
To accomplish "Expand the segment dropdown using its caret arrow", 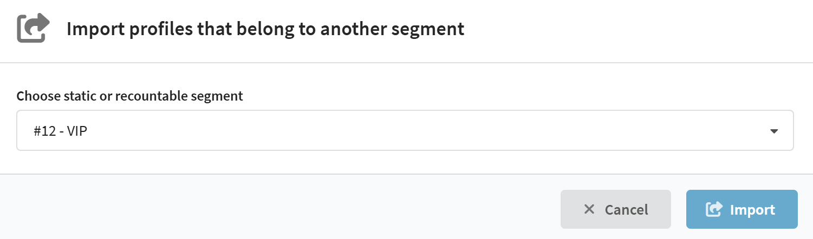I will (x=774, y=131).
